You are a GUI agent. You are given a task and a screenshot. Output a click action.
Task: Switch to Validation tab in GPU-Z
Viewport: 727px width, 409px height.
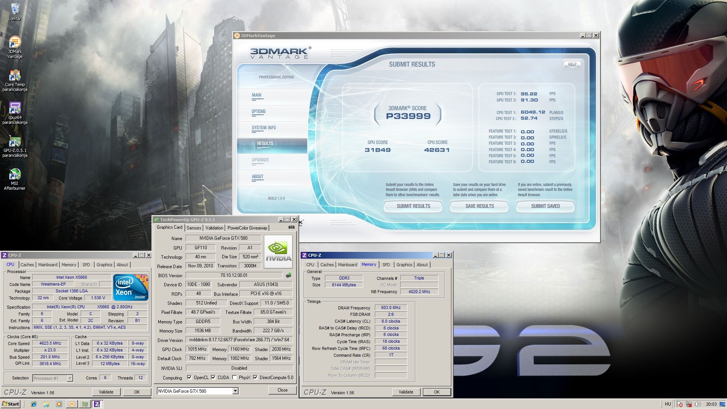coord(214,228)
